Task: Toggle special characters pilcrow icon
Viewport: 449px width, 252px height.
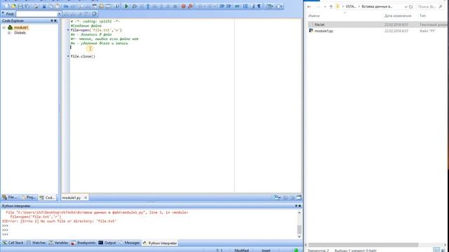Action: [x=259, y=6]
